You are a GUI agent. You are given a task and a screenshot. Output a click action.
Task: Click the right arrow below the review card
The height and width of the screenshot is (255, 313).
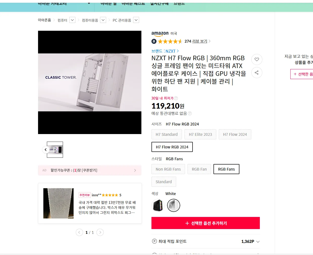coord(100,232)
